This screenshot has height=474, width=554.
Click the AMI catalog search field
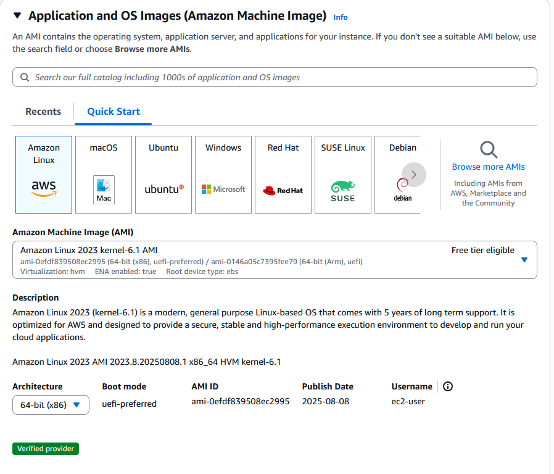pos(275,77)
